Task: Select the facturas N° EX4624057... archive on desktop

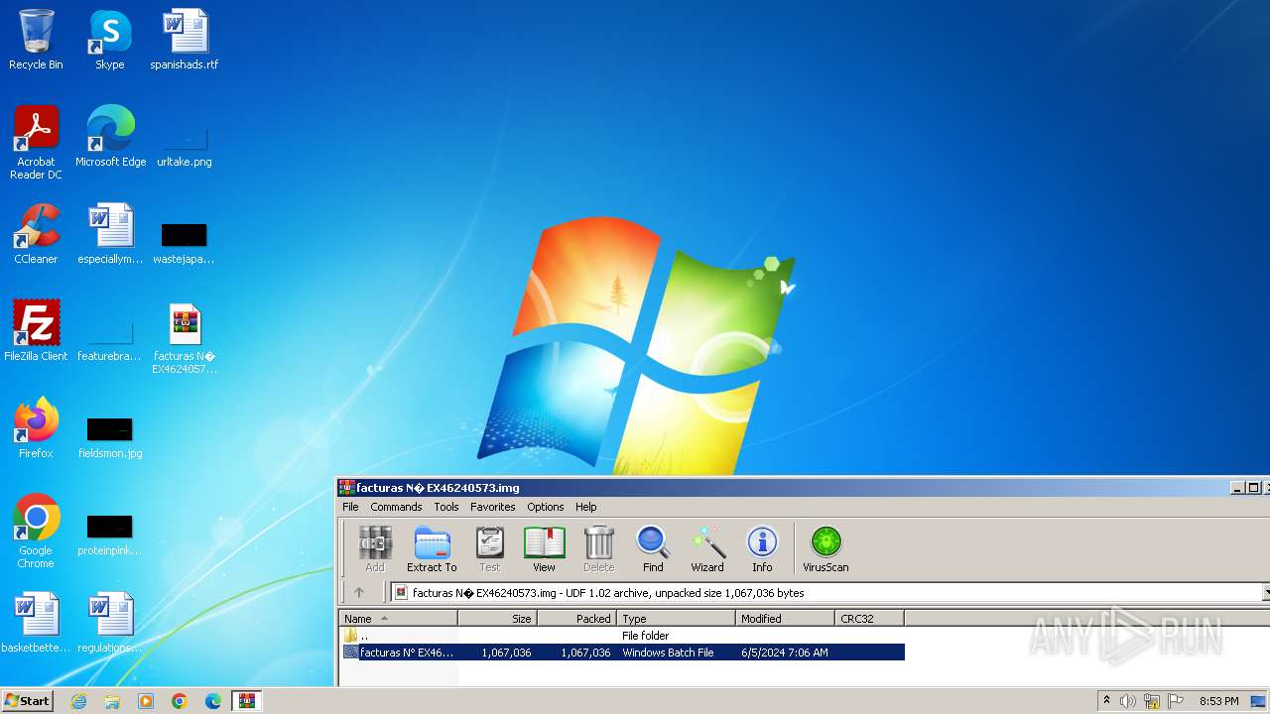Action: pyautogui.click(x=185, y=337)
